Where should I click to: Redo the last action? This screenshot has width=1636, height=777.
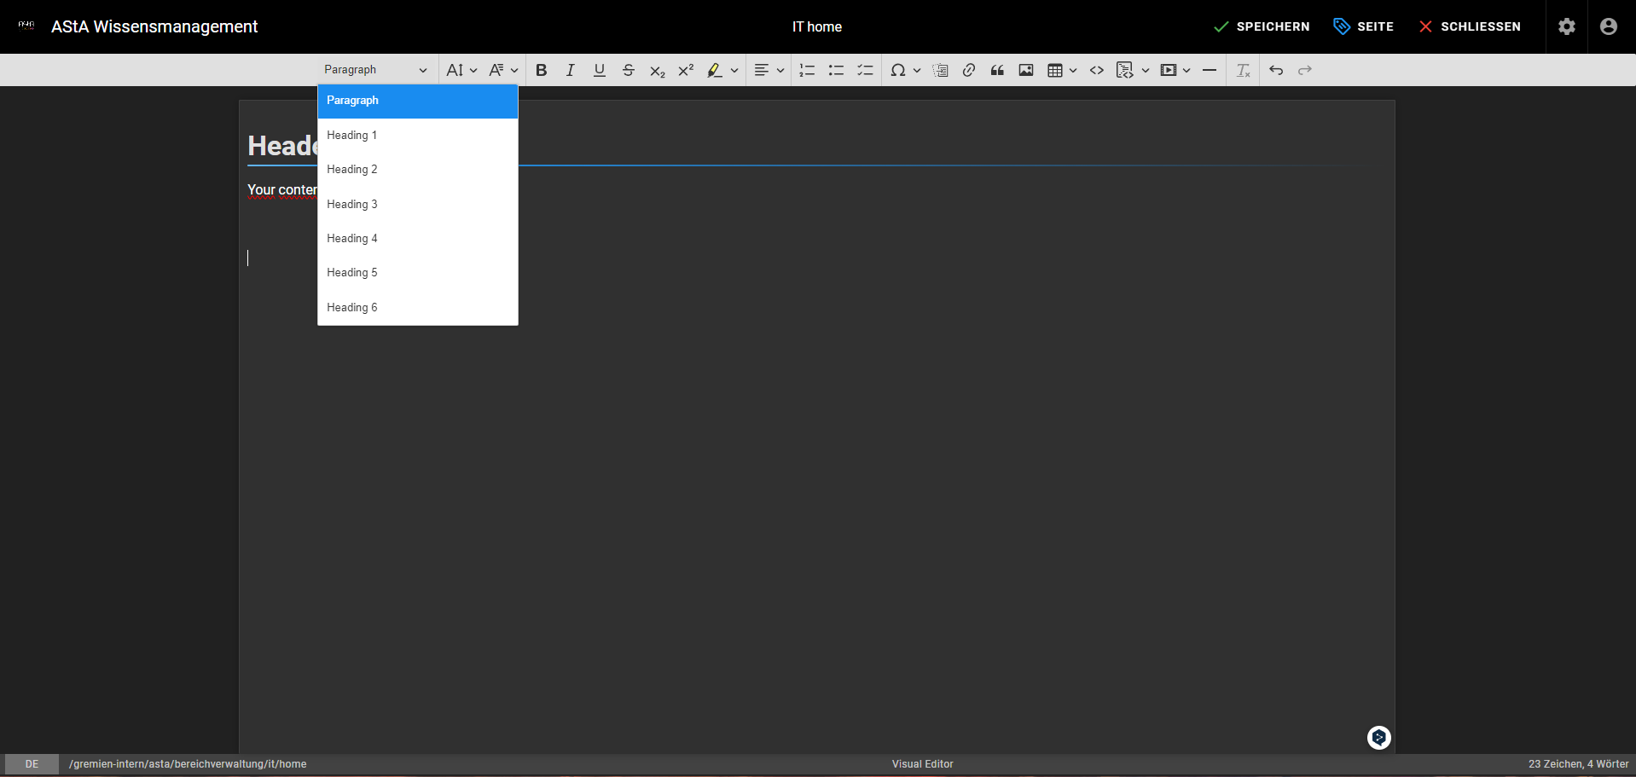click(1305, 70)
